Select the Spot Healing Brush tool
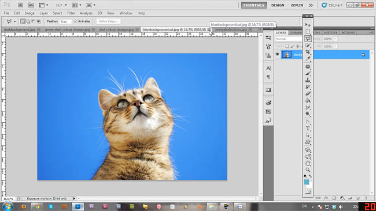The width and height of the screenshot is (376, 211). [308, 67]
